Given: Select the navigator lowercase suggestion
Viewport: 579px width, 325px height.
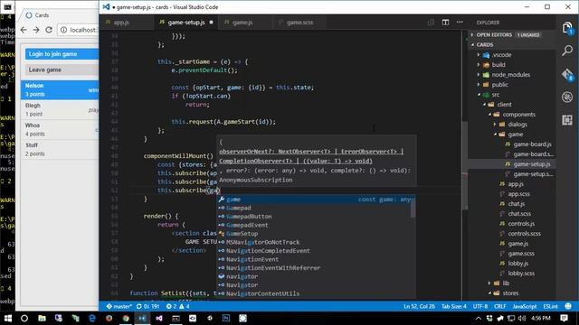Looking at the screenshot, I should click(314, 277).
